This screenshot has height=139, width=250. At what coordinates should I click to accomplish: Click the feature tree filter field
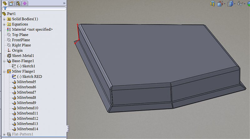coord(34,8)
